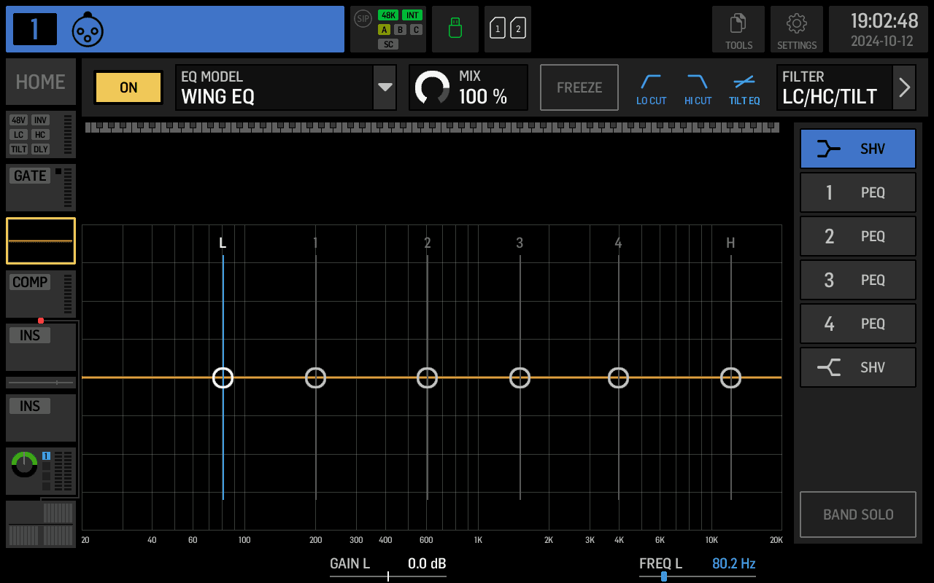
Task: Open the green pan knob tile
Action: [41, 472]
